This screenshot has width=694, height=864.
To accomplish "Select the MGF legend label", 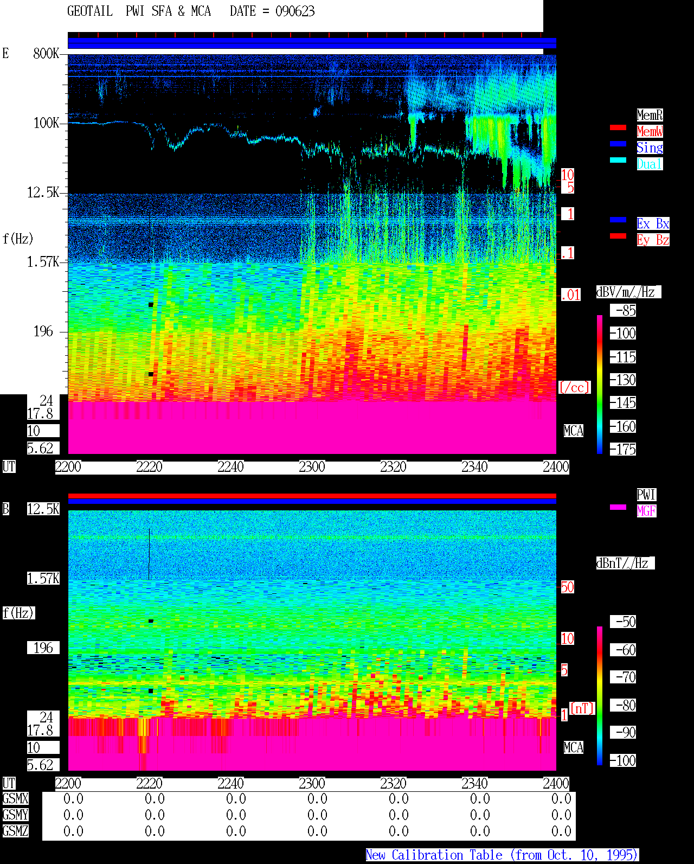I will coord(646,511).
